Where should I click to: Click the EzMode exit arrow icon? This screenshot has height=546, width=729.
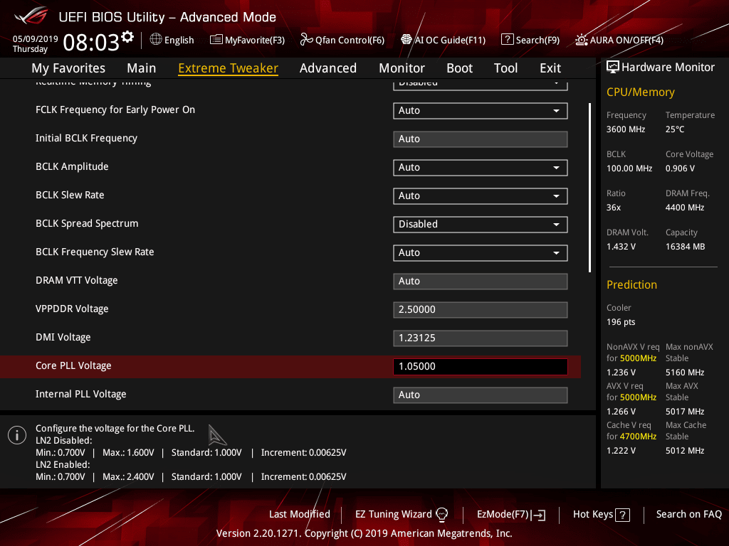pyautogui.click(x=538, y=515)
